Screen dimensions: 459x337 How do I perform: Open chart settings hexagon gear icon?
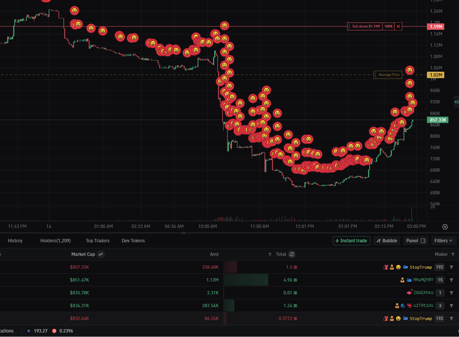click(445, 227)
